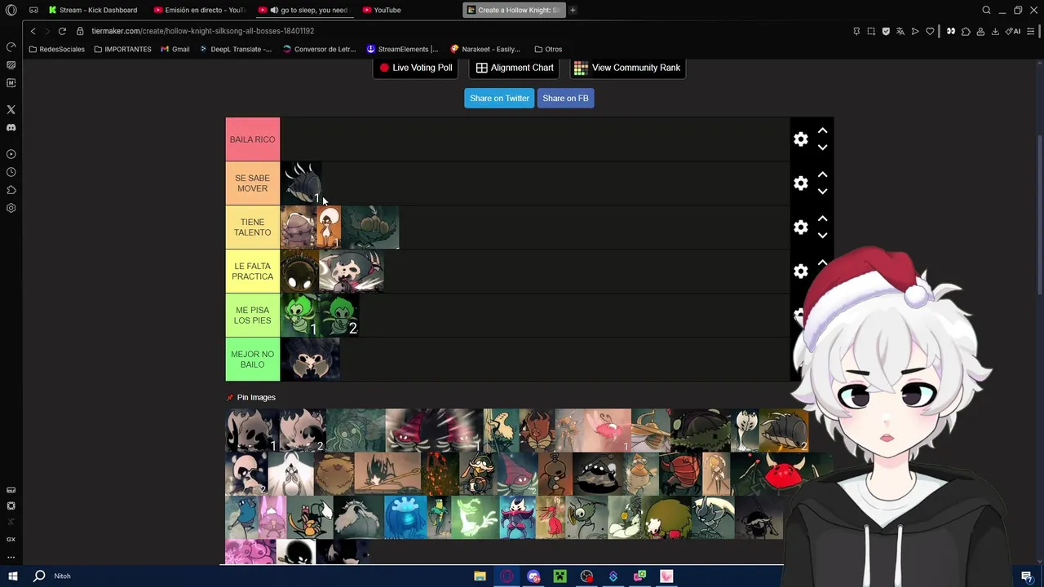Click the Alignment Chart button
This screenshot has width=1044, height=587.
(x=515, y=68)
